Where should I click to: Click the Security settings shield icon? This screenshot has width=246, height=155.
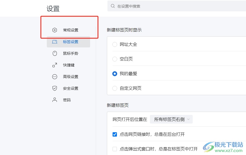pos(55,88)
